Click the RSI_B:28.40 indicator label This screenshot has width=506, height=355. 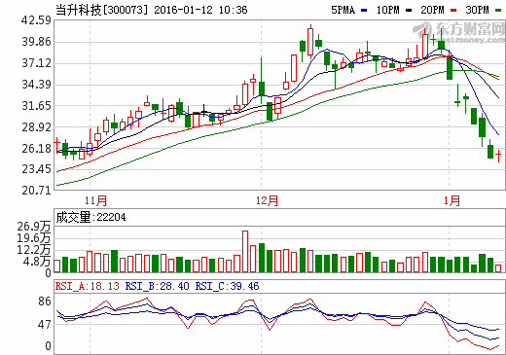pos(158,286)
